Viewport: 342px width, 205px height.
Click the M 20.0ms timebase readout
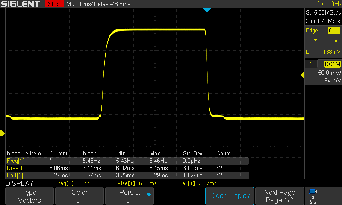[x=80, y=4]
